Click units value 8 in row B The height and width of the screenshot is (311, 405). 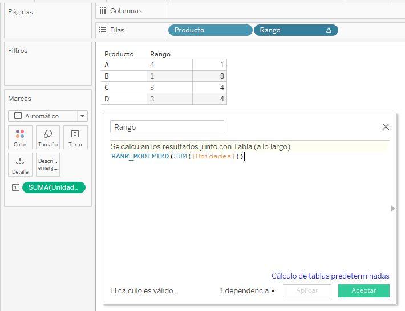point(222,76)
